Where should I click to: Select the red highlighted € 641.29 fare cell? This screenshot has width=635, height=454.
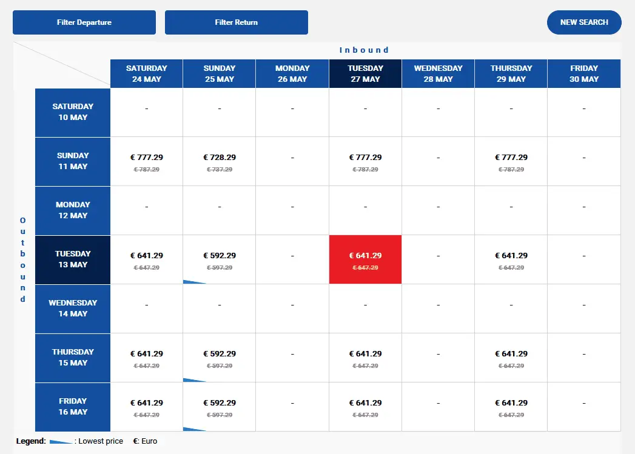[x=365, y=259]
